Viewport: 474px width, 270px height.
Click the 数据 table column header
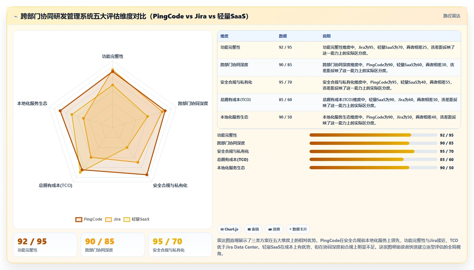[x=283, y=36]
